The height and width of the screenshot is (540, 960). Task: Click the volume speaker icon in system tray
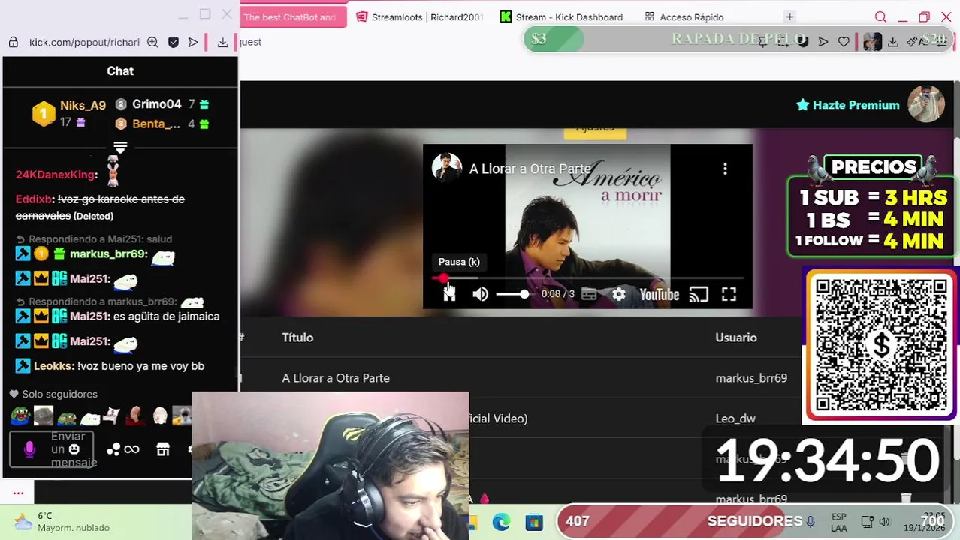pos(884,522)
